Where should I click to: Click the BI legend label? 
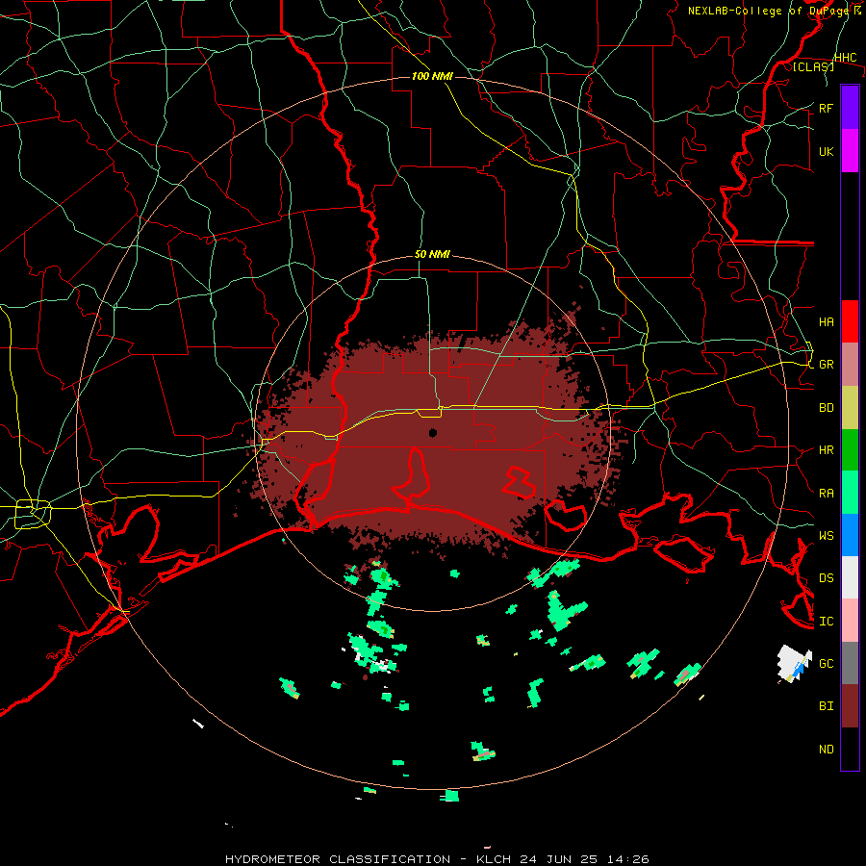click(826, 706)
